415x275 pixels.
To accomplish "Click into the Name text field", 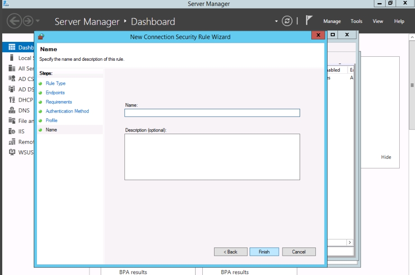I will click(x=212, y=113).
